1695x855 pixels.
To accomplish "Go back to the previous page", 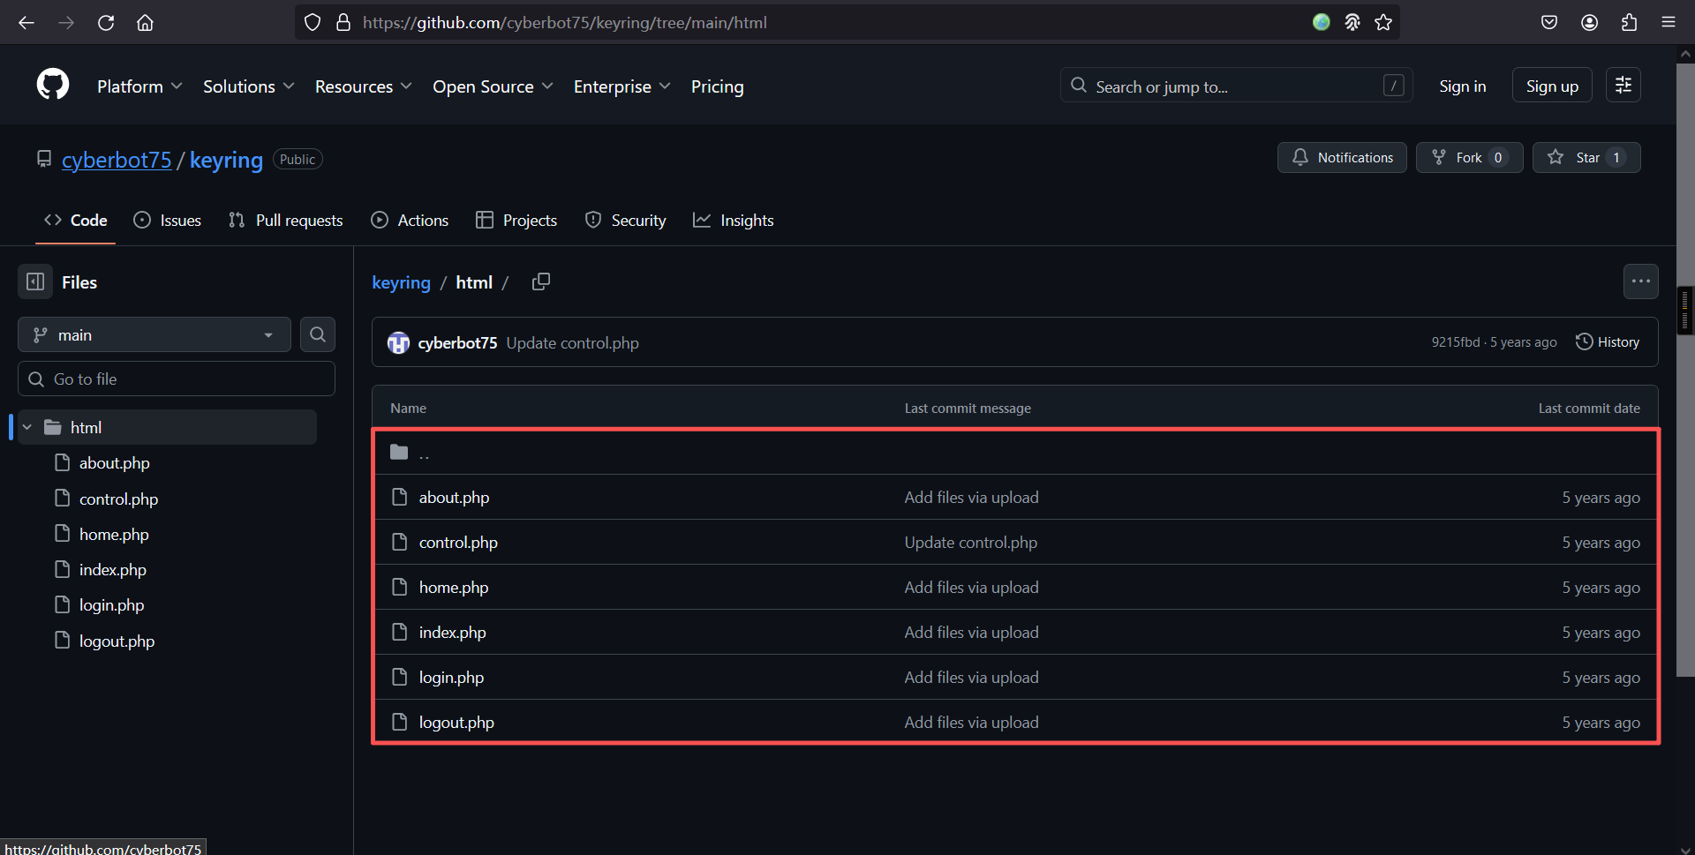I will click(26, 23).
